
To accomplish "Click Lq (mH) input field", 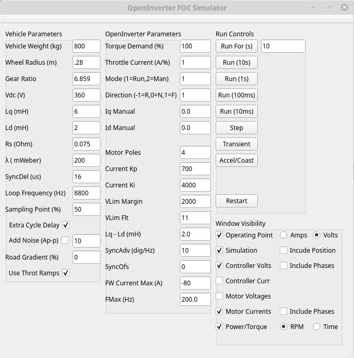I will click(86, 112).
